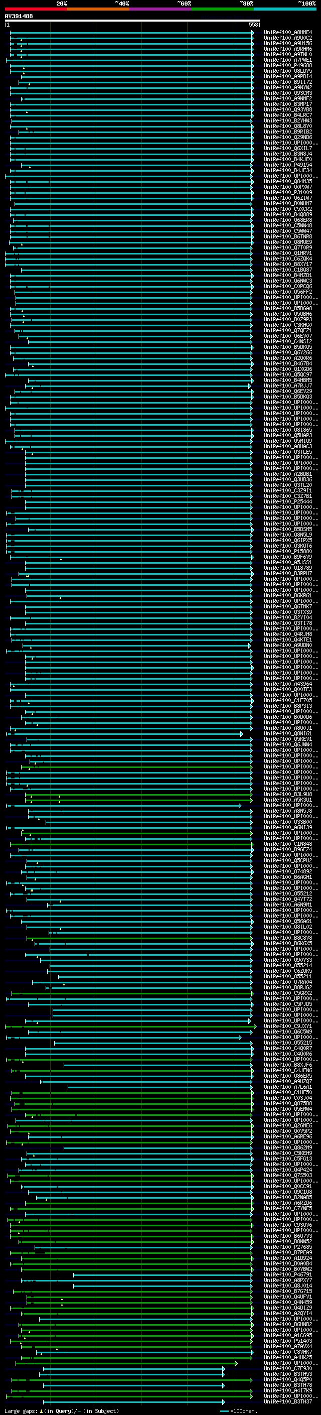Select hit label UniRef100_Q29ND6
321x1415 pixels.
[x=288, y=138]
